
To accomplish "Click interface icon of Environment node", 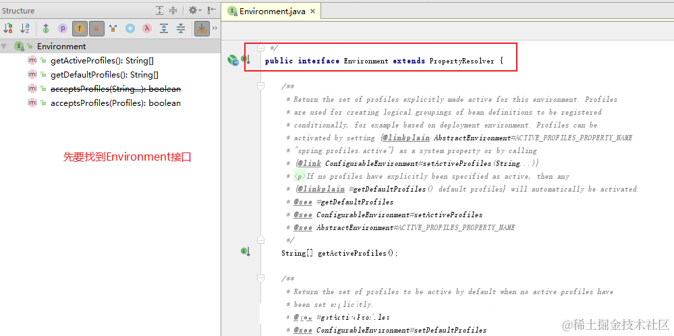I will [19, 46].
